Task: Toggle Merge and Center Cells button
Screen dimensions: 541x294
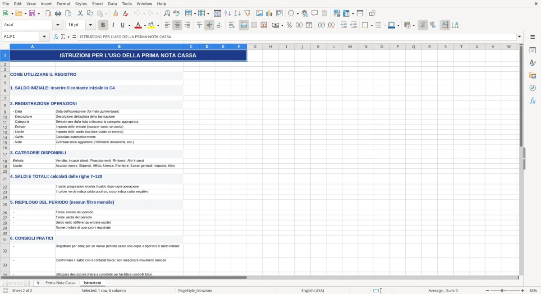Action: click(x=244, y=25)
